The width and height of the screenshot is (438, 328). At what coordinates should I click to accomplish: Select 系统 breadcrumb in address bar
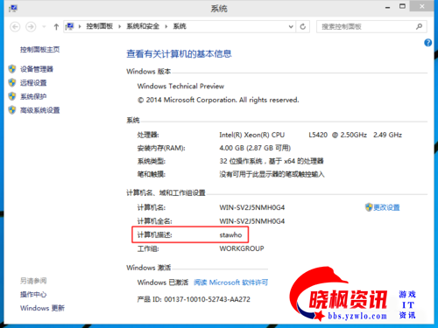tap(180, 26)
